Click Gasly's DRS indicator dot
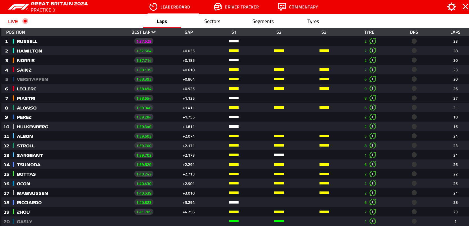Image resolution: width=469 pixels, height=226 pixels. pos(414,221)
